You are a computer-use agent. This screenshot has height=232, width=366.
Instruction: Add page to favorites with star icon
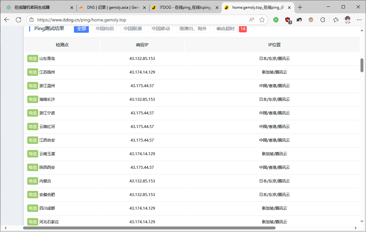coord(262,20)
